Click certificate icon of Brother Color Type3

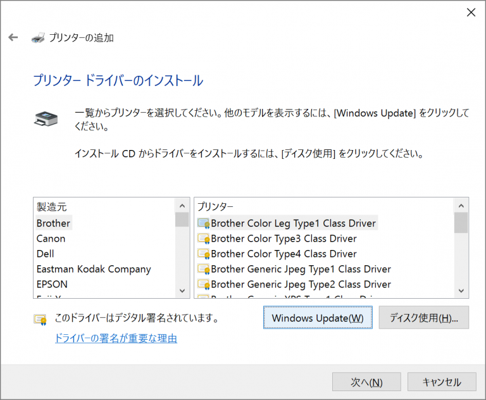click(x=204, y=239)
